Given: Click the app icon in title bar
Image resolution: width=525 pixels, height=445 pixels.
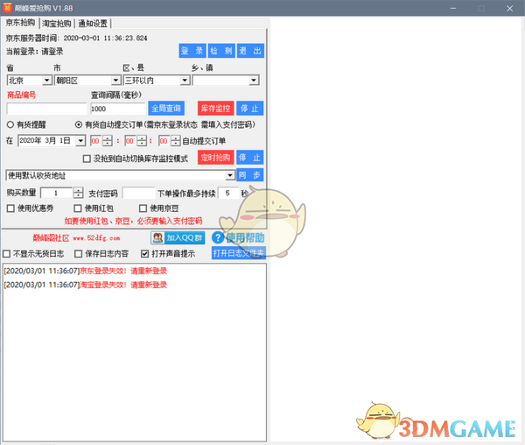Looking at the screenshot, I should tap(7, 8).
